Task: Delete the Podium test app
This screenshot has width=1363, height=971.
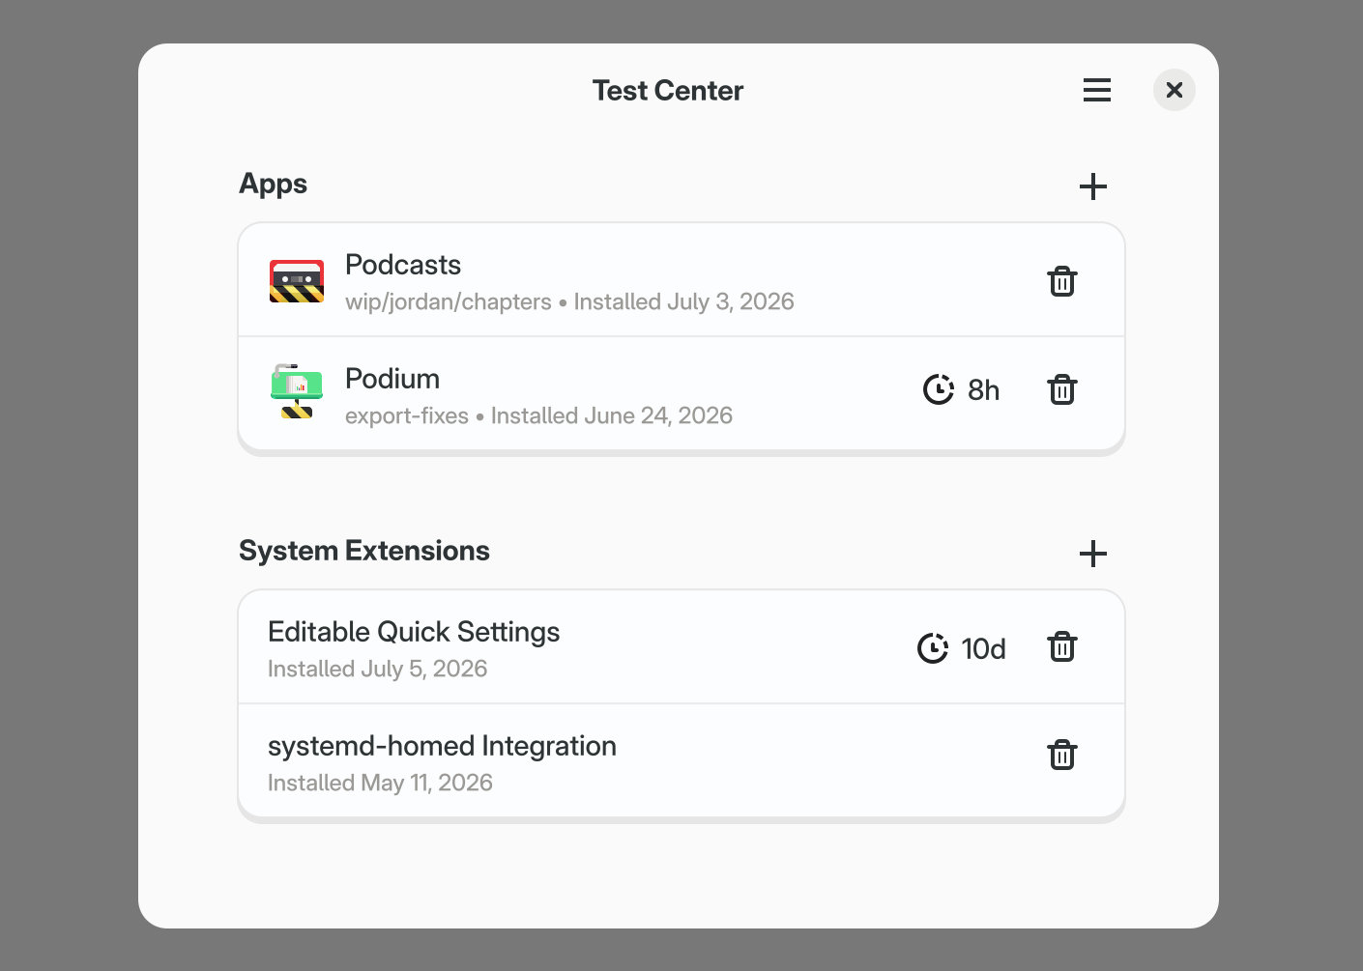Action: 1061,389
